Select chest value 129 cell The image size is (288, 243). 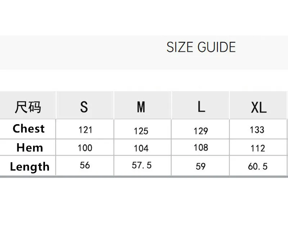(x=201, y=131)
